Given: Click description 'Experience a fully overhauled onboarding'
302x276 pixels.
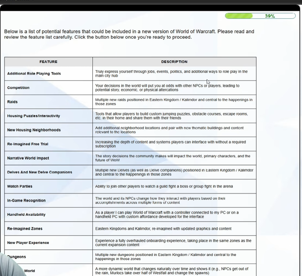Looking at the screenshot, I should pos(173,243).
